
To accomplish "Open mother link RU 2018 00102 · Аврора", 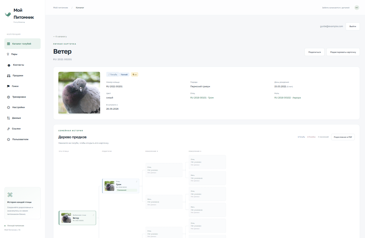I will tap(288, 98).
